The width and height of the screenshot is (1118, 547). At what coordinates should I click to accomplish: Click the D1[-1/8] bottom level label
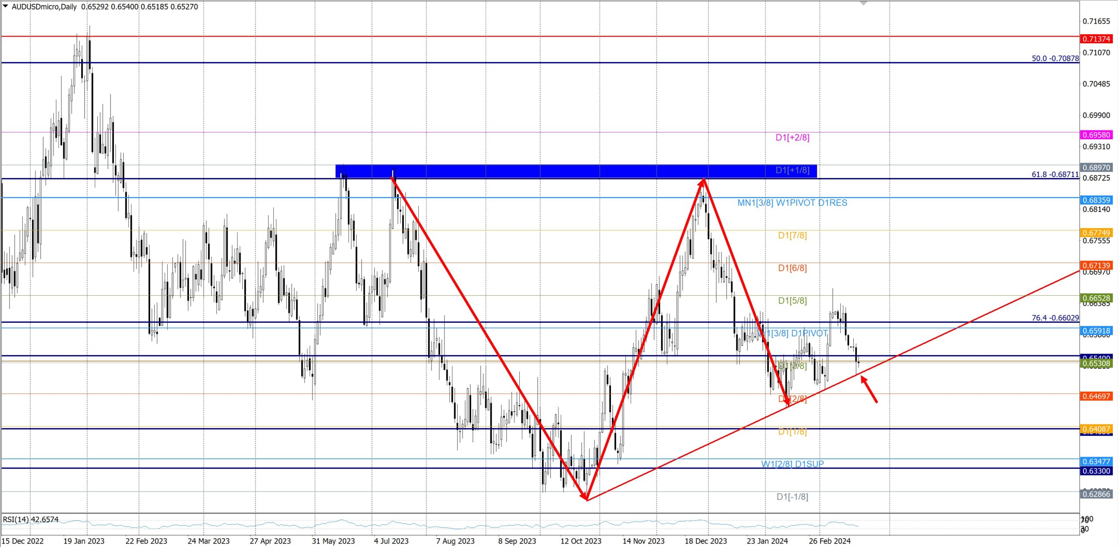pyautogui.click(x=792, y=497)
